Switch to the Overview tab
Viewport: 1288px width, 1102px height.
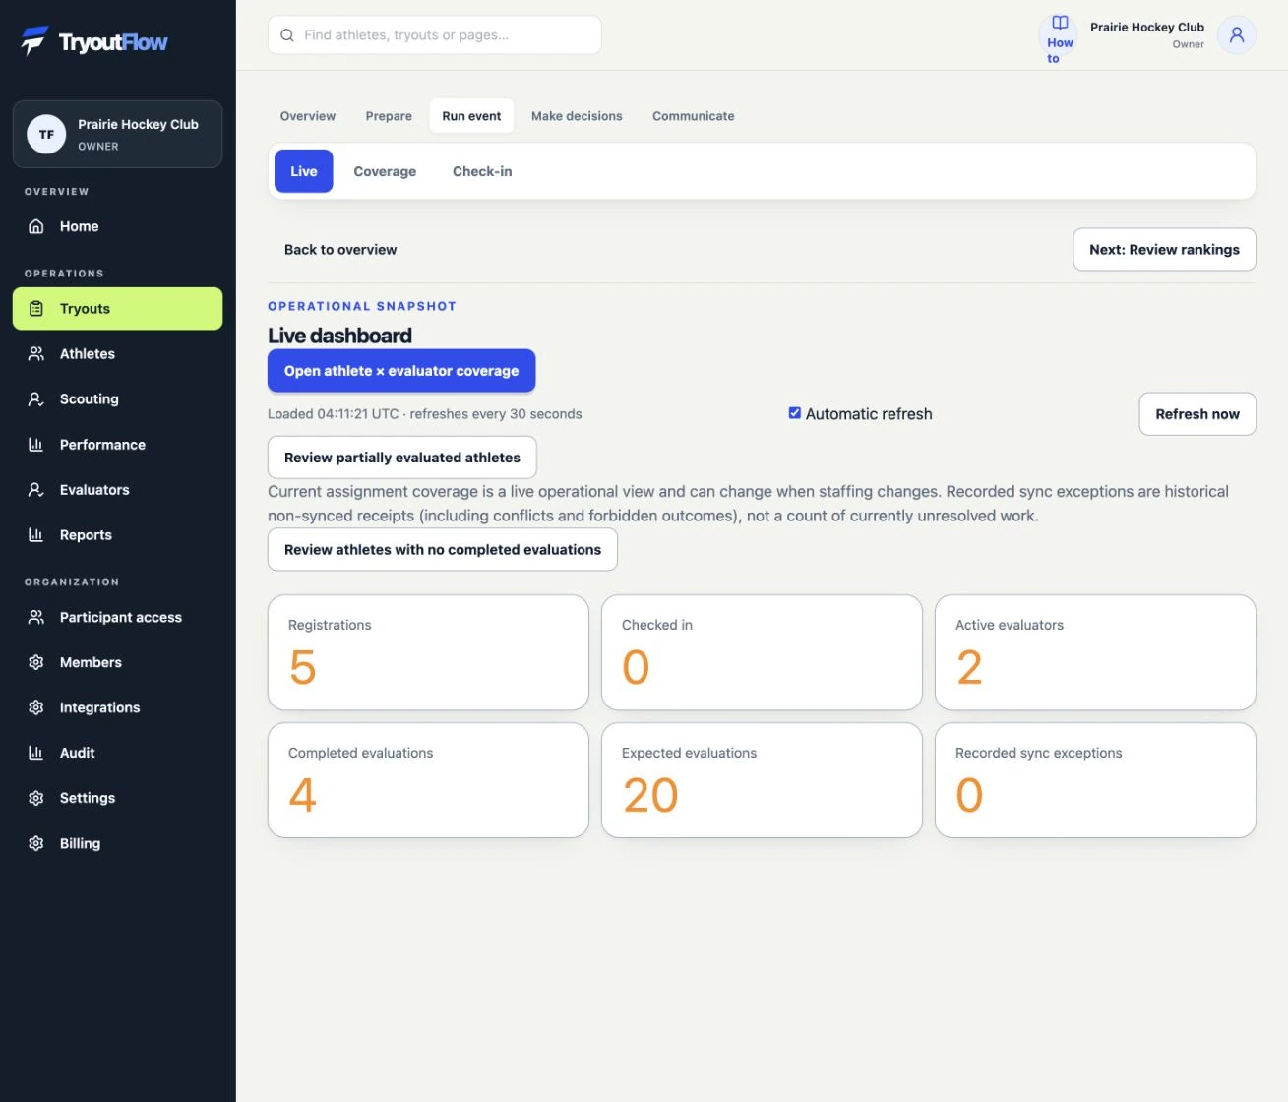[x=308, y=116]
